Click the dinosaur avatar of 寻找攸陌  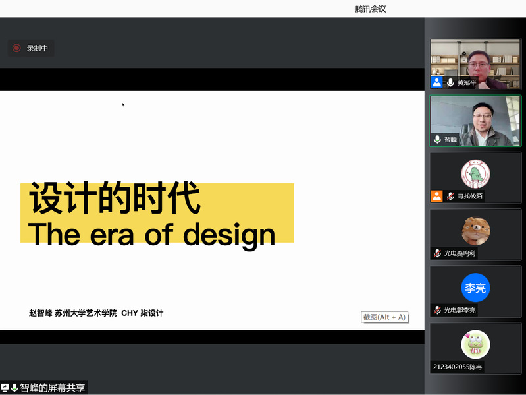click(x=475, y=173)
